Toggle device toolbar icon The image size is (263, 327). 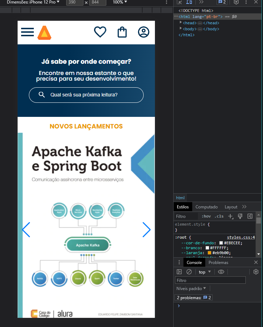pos(189,2)
